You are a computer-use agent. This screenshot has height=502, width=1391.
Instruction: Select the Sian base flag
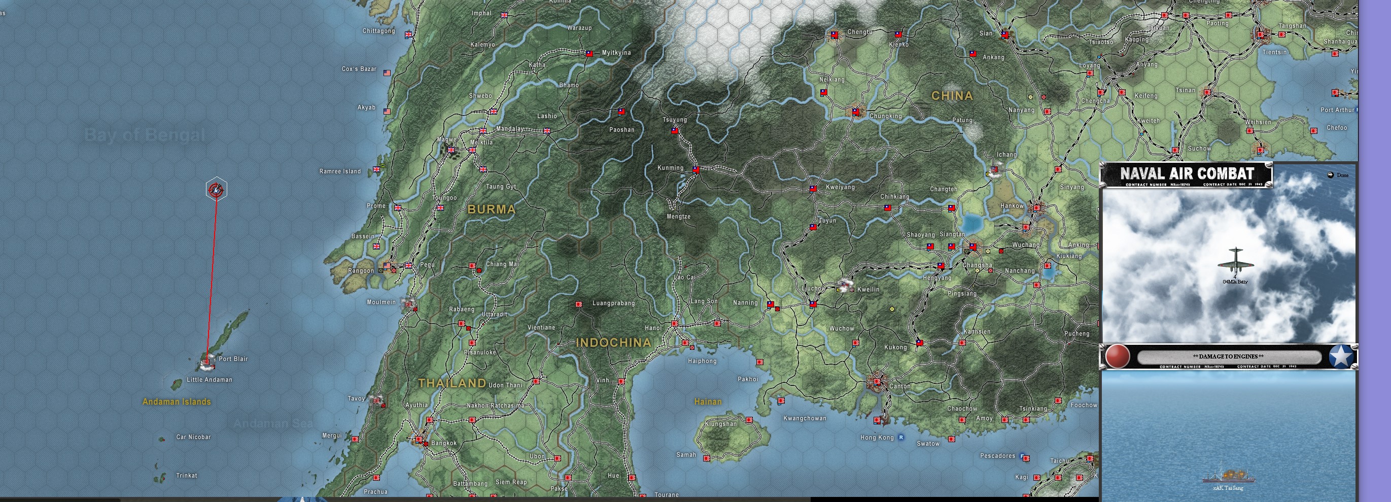(x=1004, y=34)
